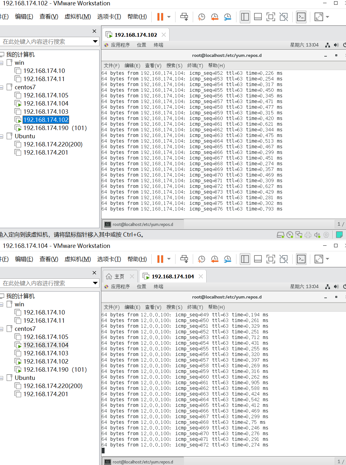
Task: Enter full screen mode in top window
Action: (x=271, y=17)
